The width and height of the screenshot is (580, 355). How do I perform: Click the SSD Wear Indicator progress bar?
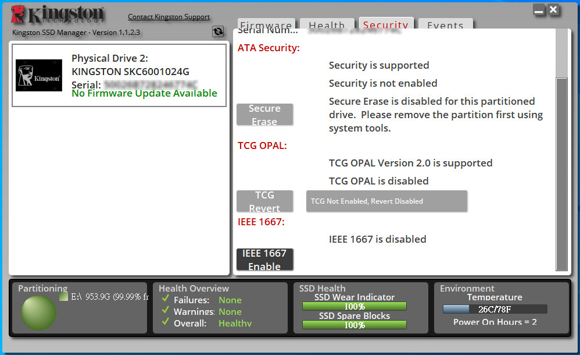[x=355, y=306]
